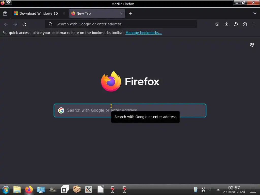The height and width of the screenshot is (195, 260).
Task: Open the cardboard package taskbar icon
Action: coord(77,189)
